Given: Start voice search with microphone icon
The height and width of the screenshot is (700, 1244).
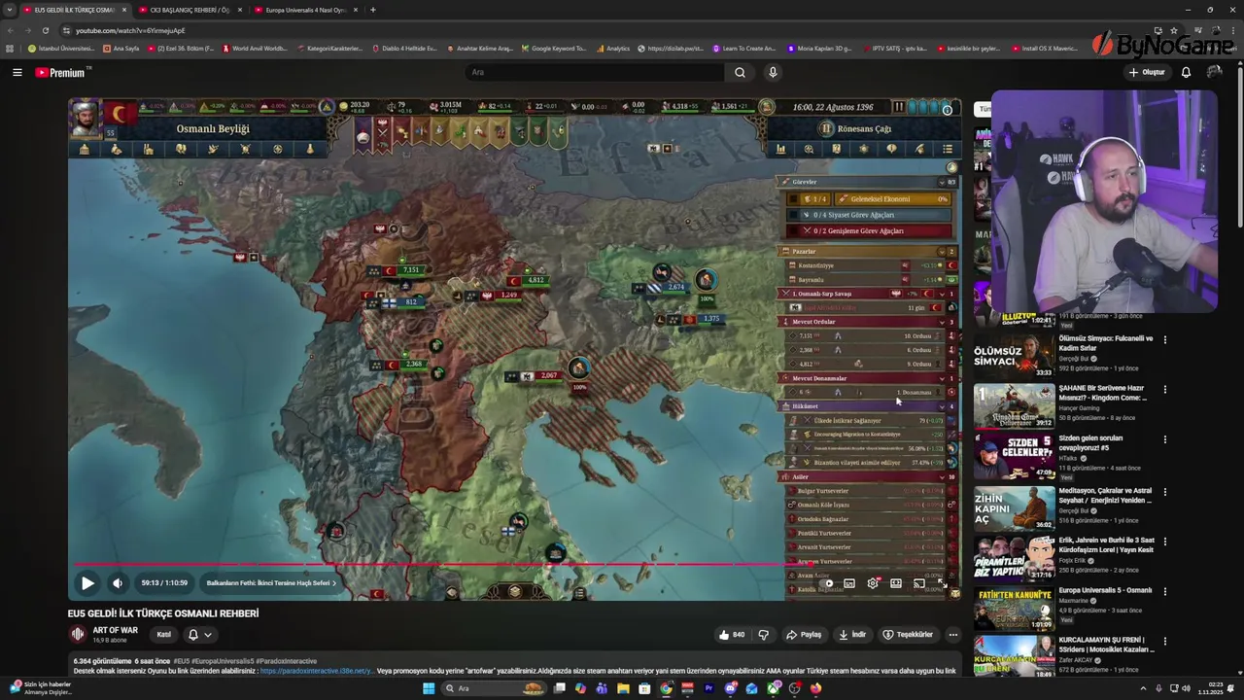Looking at the screenshot, I should pyautogui.click(x=773, y=72).
